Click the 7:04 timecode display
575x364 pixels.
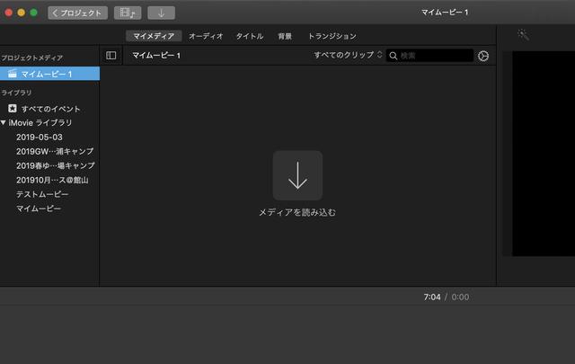click(432, 297)
